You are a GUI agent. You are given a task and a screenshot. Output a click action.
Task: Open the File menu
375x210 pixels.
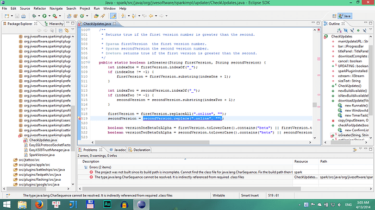4,8
